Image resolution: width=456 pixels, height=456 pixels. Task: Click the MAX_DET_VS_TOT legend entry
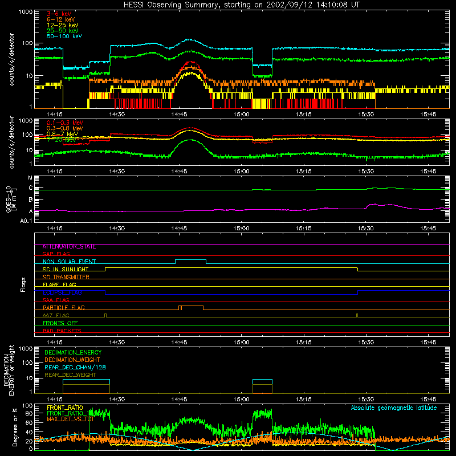pos(70,419)
